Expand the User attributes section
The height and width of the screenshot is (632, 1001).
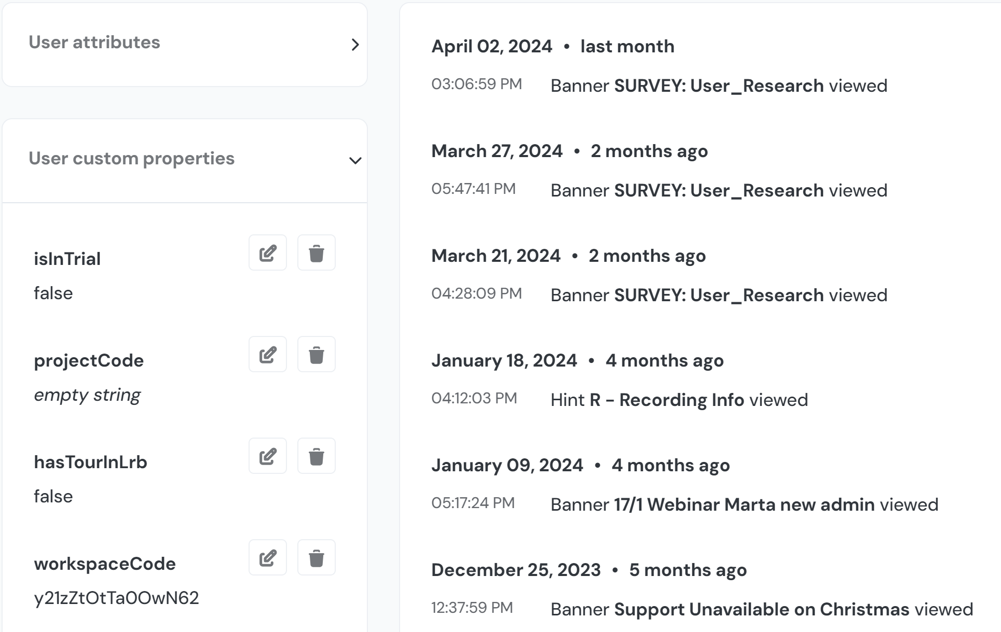(355, 45)
